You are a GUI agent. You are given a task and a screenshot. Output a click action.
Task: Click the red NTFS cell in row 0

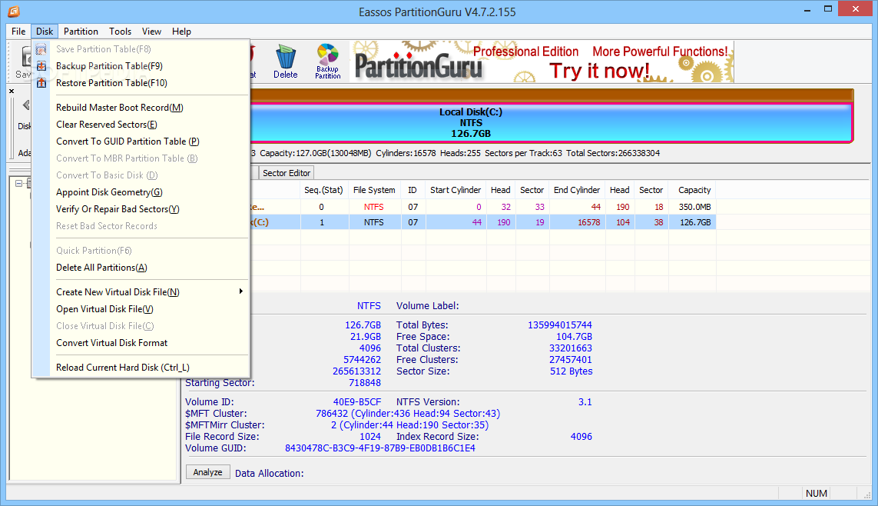pos(373,207)
